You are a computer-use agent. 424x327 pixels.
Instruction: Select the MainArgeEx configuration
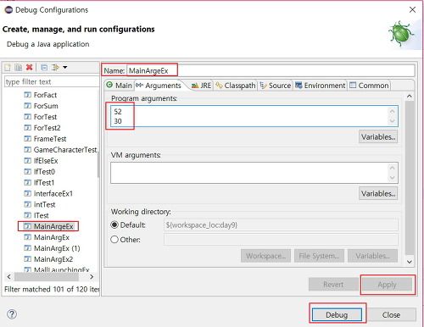(53, 226)
